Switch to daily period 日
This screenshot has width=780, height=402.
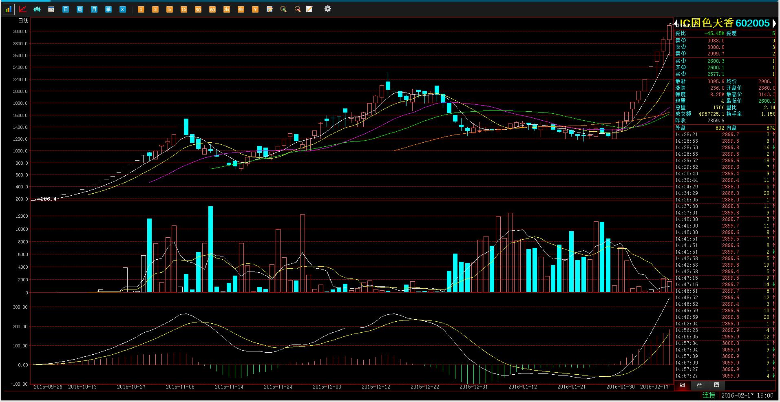tap(66, 9)
